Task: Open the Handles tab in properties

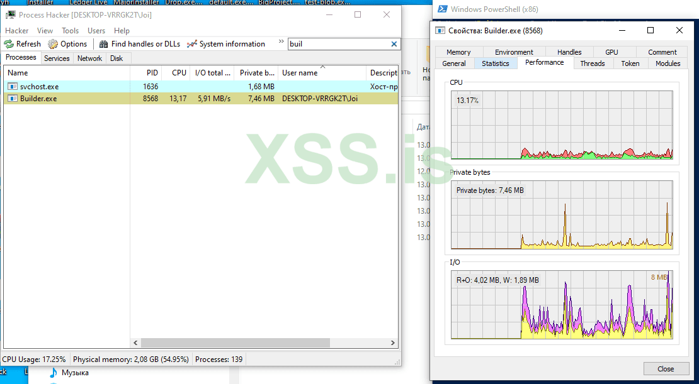Action: click(x=569, y=52)
